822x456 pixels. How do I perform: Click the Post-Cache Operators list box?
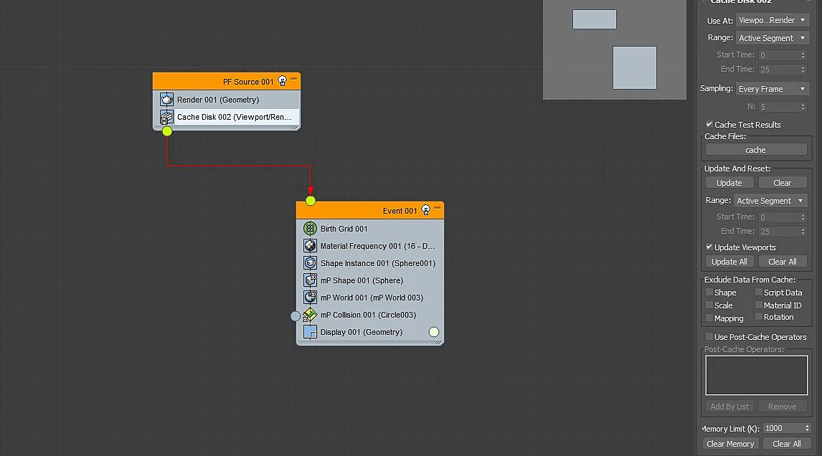[x=757, y=375]
